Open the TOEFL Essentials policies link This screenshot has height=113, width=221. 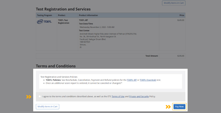[148, 80]
